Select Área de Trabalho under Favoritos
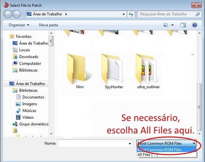The image size is (205, 162). tap(33, 43)
